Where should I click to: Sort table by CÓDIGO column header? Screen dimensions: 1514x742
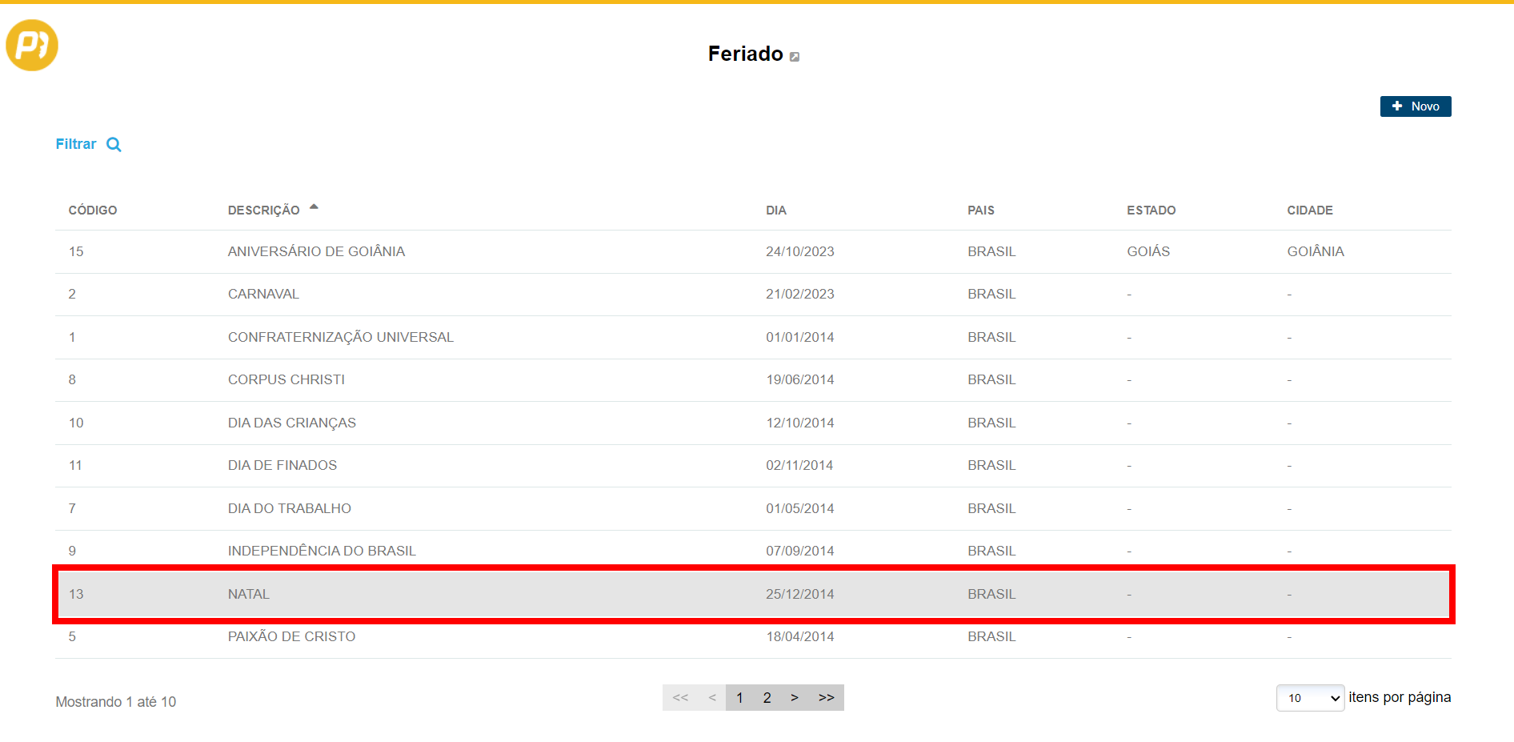click(93, 211)
